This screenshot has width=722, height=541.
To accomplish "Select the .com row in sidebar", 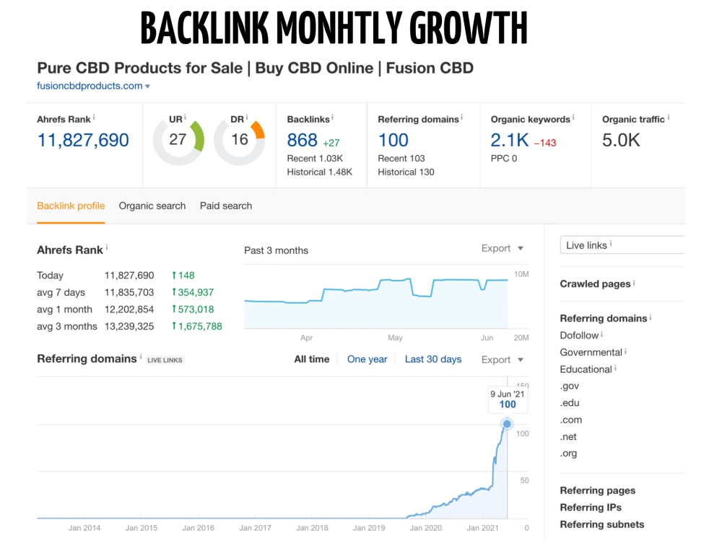I will pos(571,420).
